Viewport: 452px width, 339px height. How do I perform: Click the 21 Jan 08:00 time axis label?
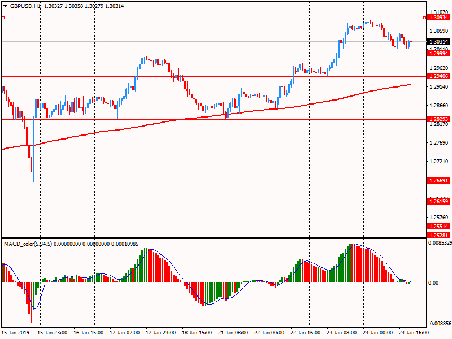(x=233, y=333)
